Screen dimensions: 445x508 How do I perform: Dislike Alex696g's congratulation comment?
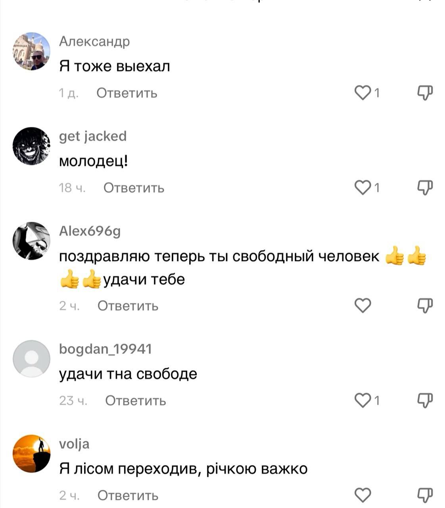point(425,305)
